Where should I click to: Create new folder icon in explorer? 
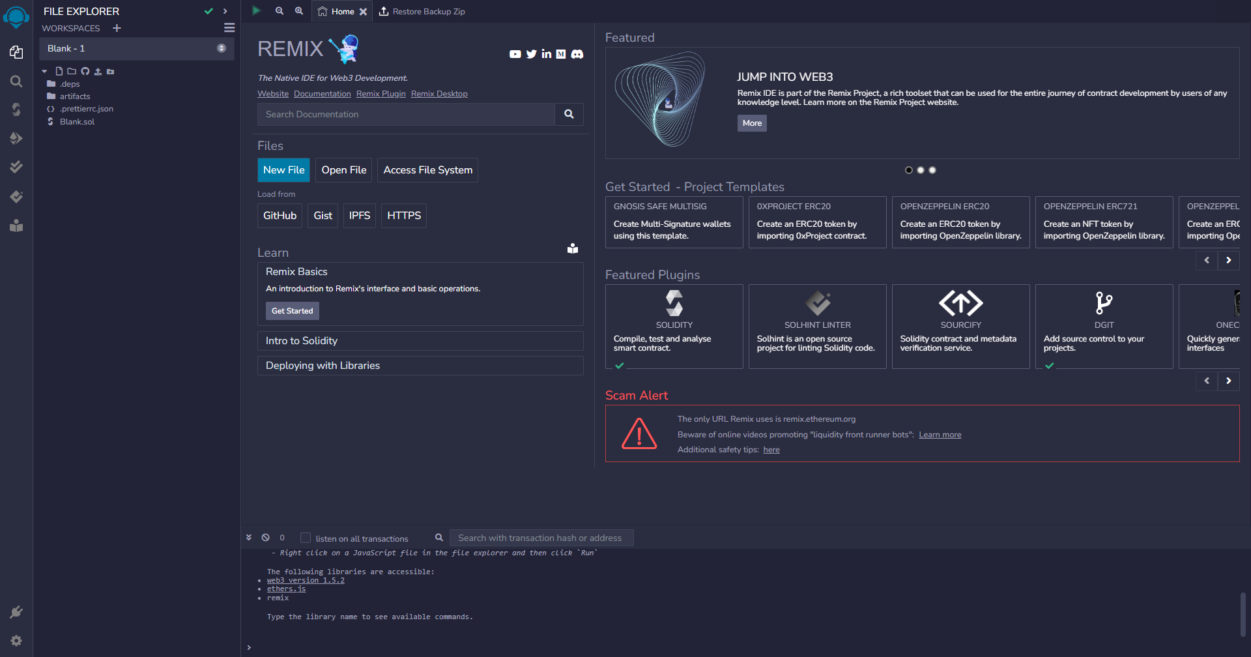(x=72, y=71)
